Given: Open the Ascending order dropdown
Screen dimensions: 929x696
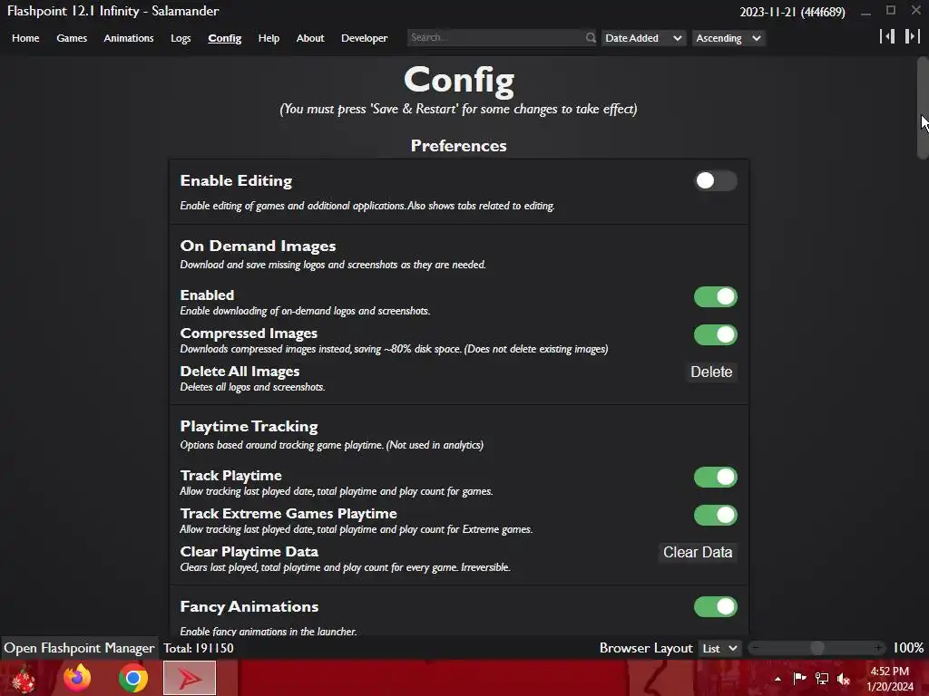Looking at the screenshot, I should point(729,38).
